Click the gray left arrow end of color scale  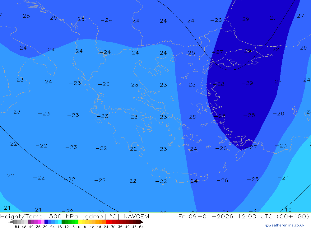(x=12, y=222)
